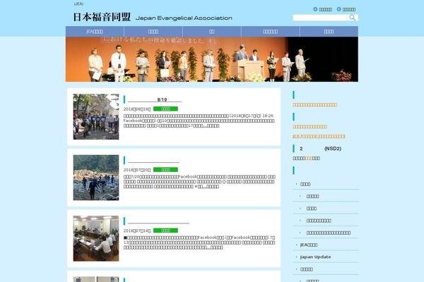Open the meeting room thumbnail photo
Viewport: 424px width, 282px height.
tap(96, 238)
